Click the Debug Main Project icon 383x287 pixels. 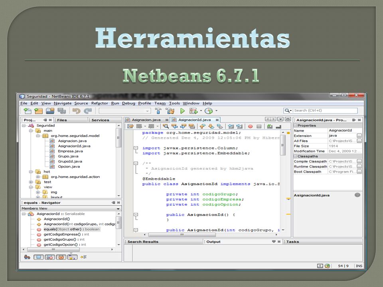pos(193,111)
